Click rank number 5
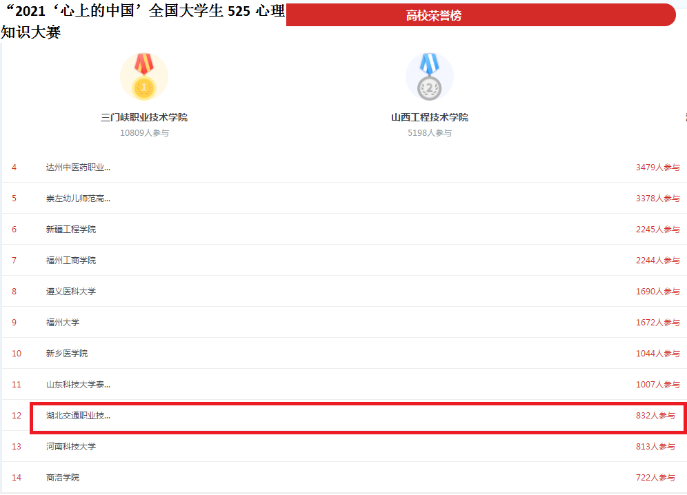 14,199
